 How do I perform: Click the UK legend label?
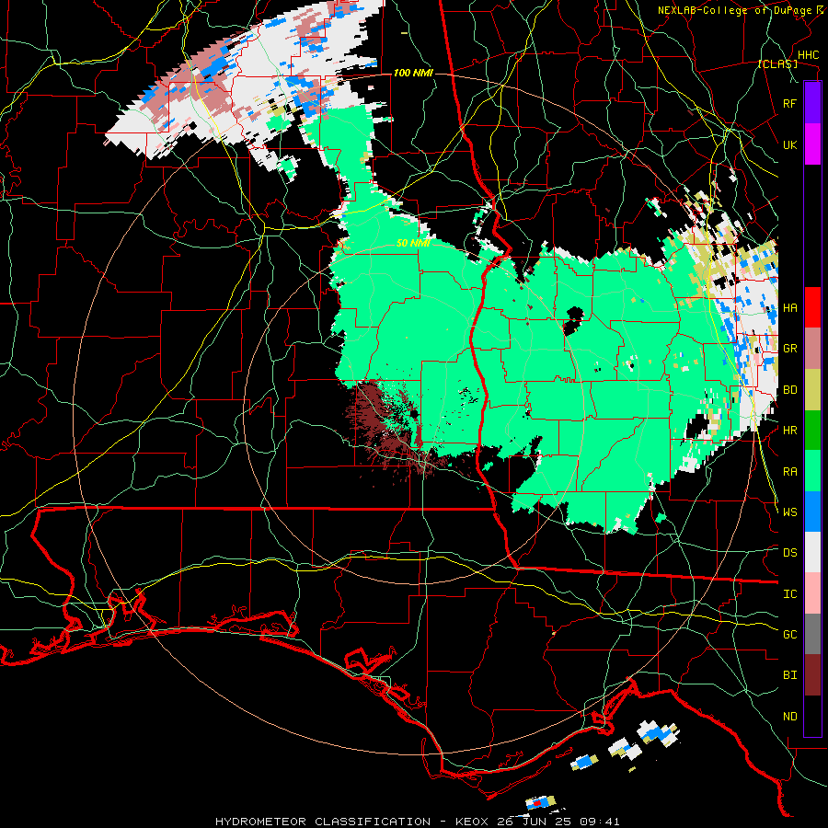(x=789, y=144)
